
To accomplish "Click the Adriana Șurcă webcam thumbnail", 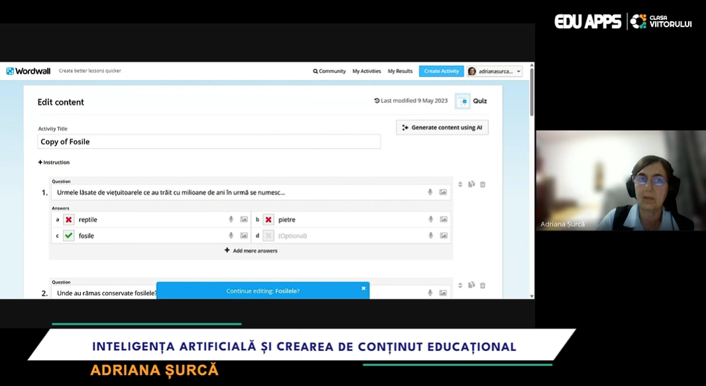I will pos(621,180).
